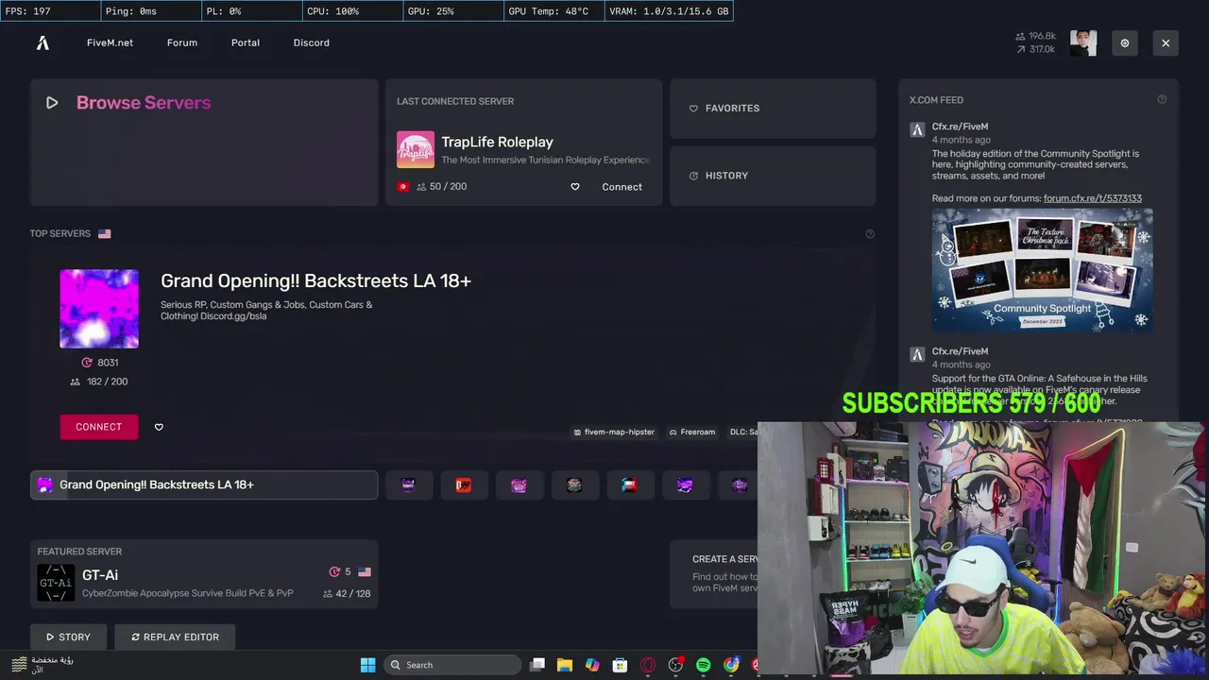
Task: Select the purple diamond top server carousel icon
Action: coord(685,484)
